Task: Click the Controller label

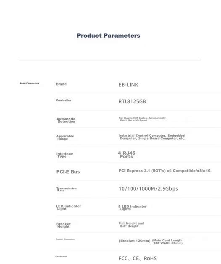Action: coord(63,100)
